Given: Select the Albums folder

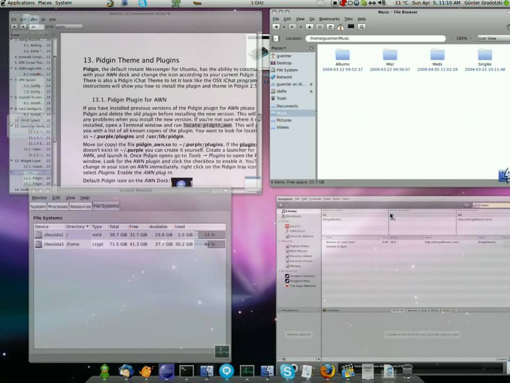Looking at the screenshot, I should click(342, 59).
